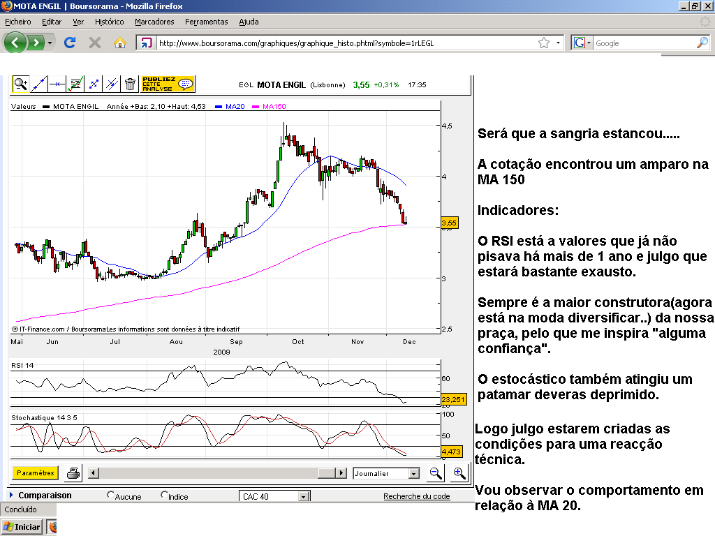Open the Editar menu
Image resolution: width=715 pixels, height=536 pixels.
pyautogui.click(x=52, y=22)
